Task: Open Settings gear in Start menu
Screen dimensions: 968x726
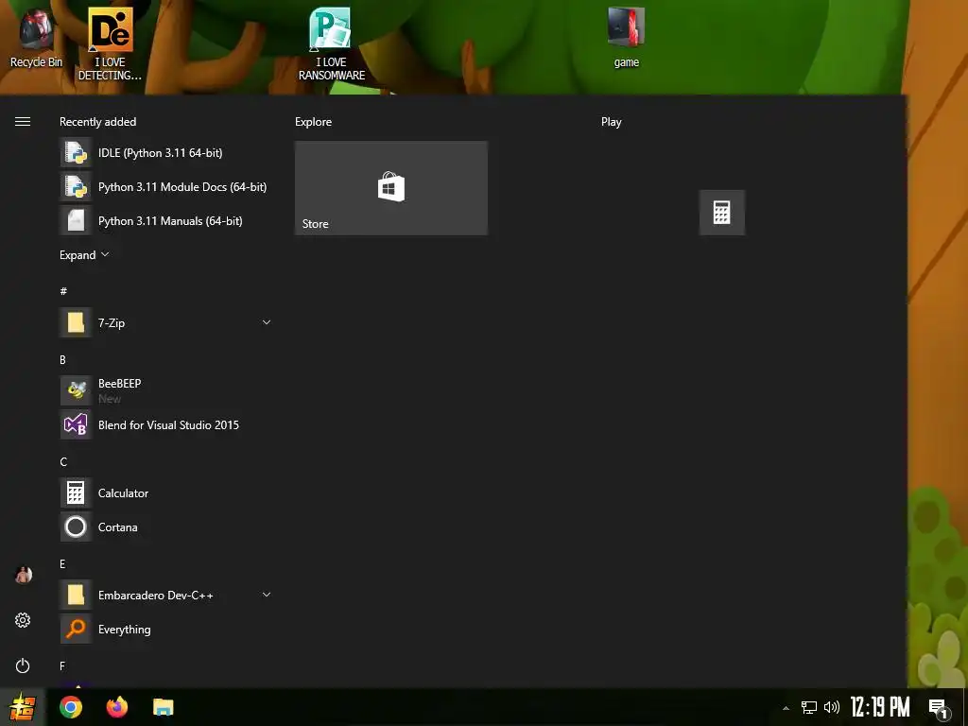Action: 23,620
